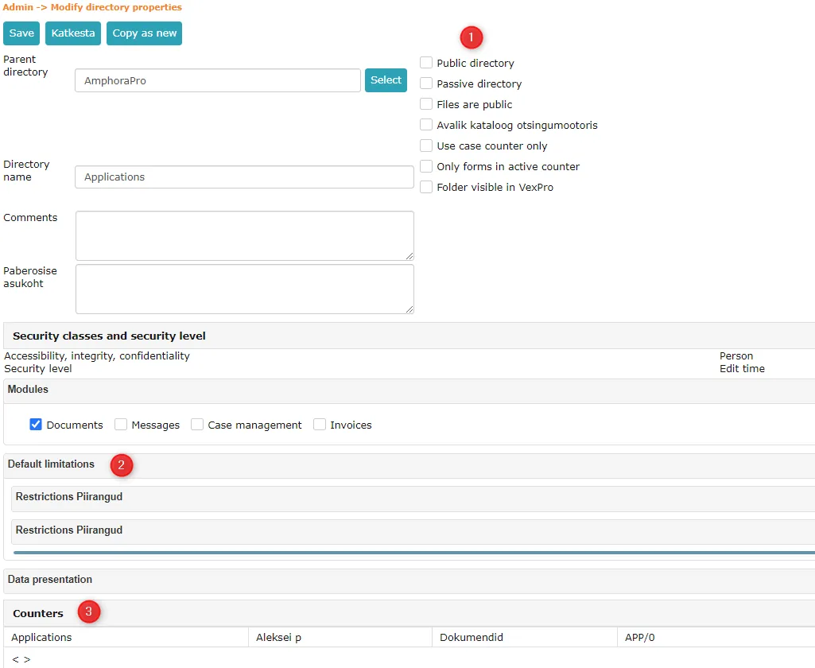Expand the Data presentation section

point(409,580)
